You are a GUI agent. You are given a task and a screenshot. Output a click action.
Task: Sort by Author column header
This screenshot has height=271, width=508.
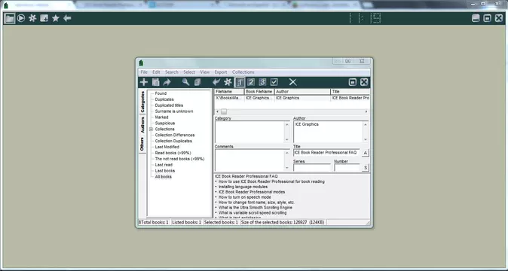coord(302,92)
